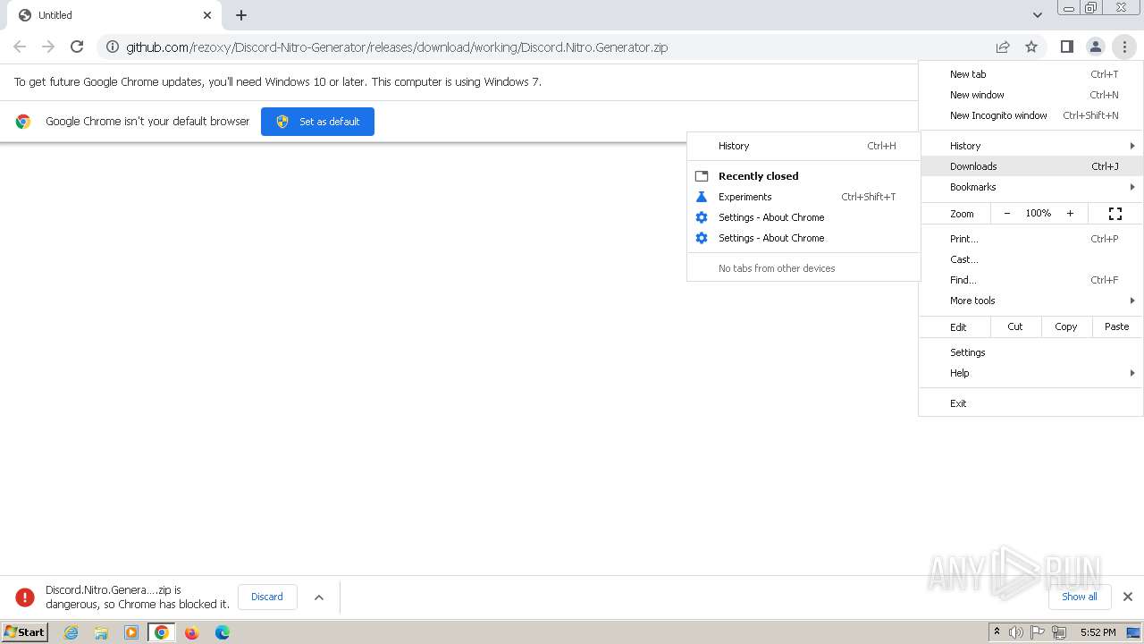Open File Explorer taskbar icon
Image resolution: width=1144 pixels, height=644 pixels.
[x=101, y=632]
